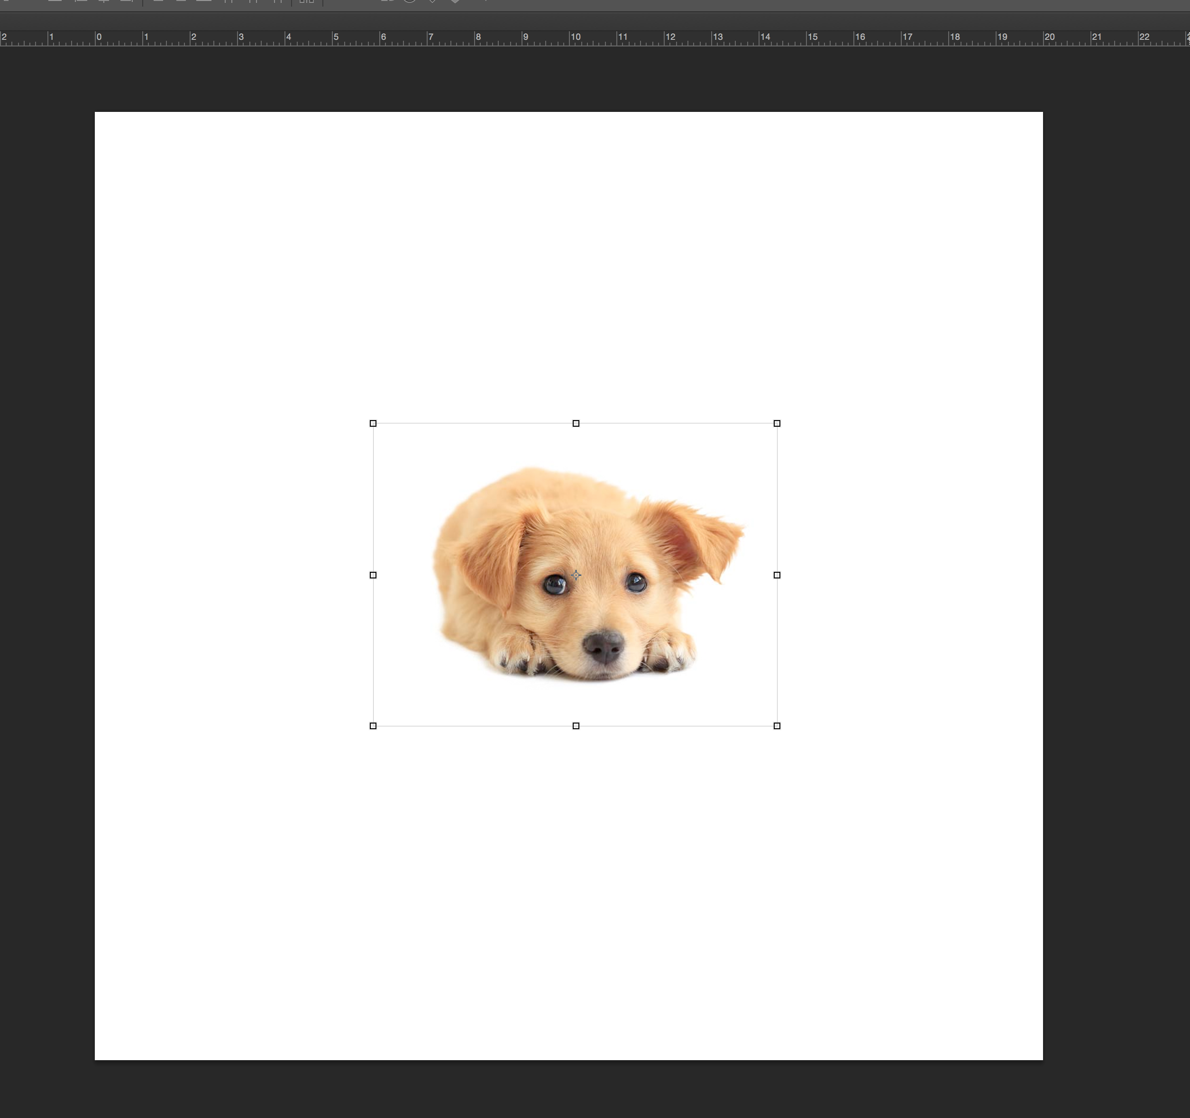Click the bottom-right transform corner handle
Image resolution: width=1190 pixels, height=1118 pixels.
click(777, 726)
